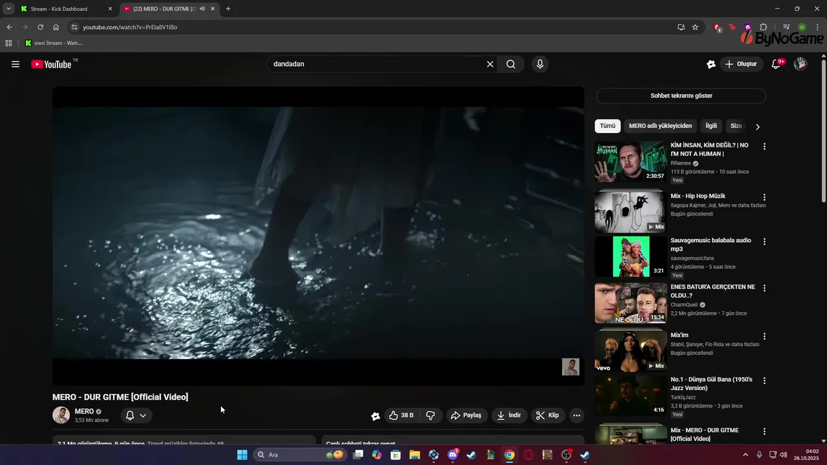Click the video player to pause
Image resolution: width=827 pixels, height=465 pixels.
click(319, 236)
